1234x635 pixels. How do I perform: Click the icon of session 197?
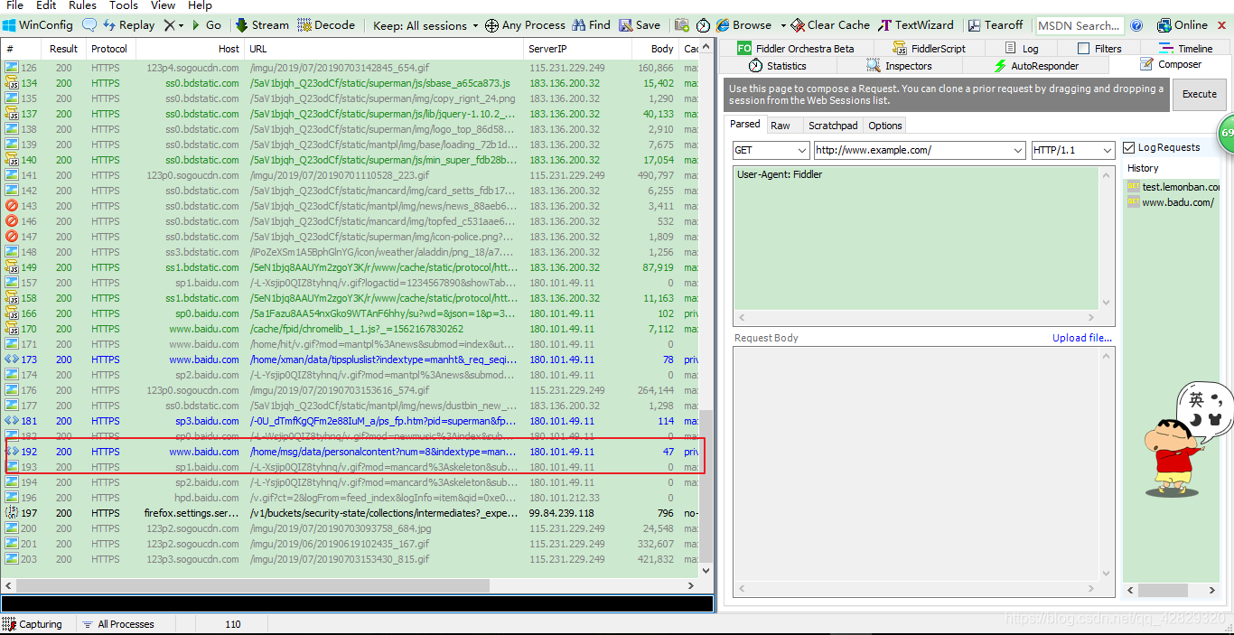coord(12,513)
